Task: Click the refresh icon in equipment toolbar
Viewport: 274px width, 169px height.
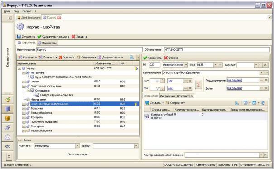Action: pyautogui.click(x=263, y=103)
